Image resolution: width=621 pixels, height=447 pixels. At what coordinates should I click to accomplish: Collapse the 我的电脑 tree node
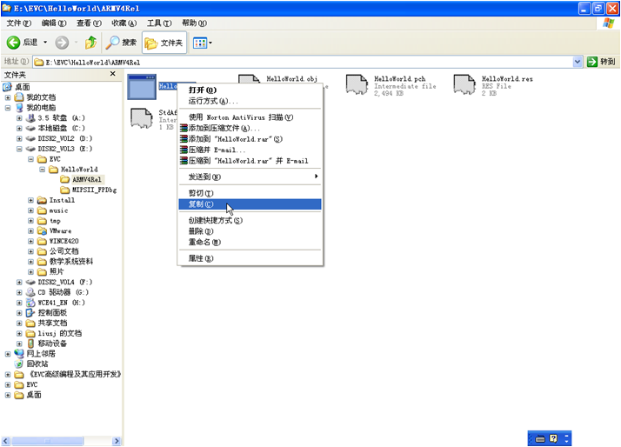coord(8,108)
